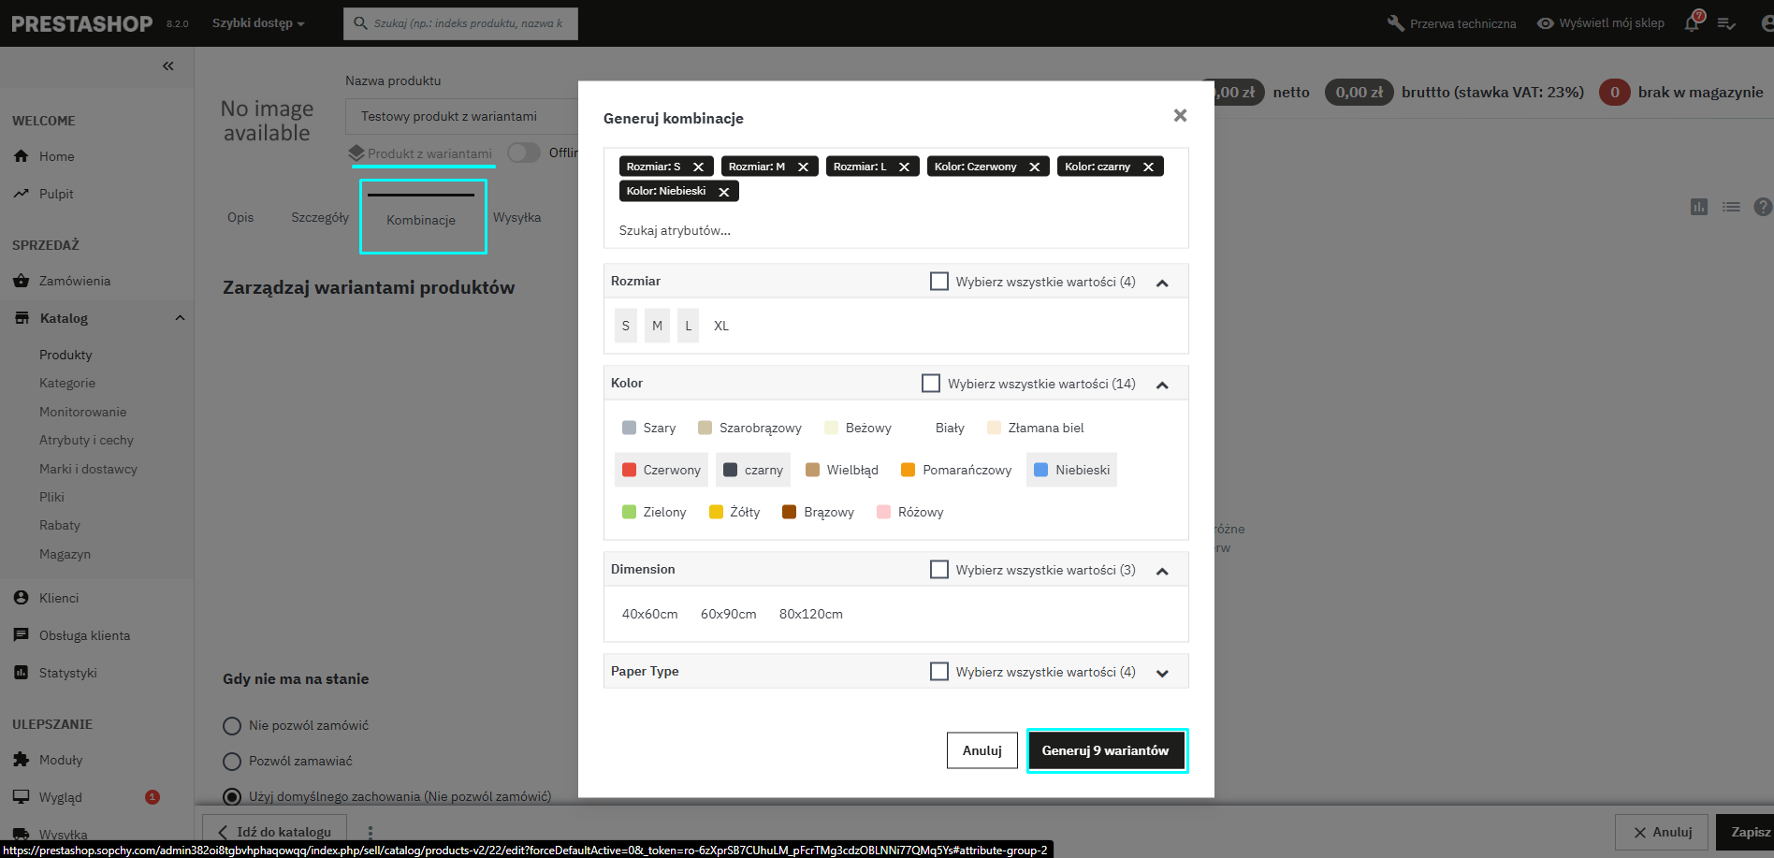Select the 40x60cm dimension value
The width and height of the screenshot is (1774, 858).
tap(650, 614)
